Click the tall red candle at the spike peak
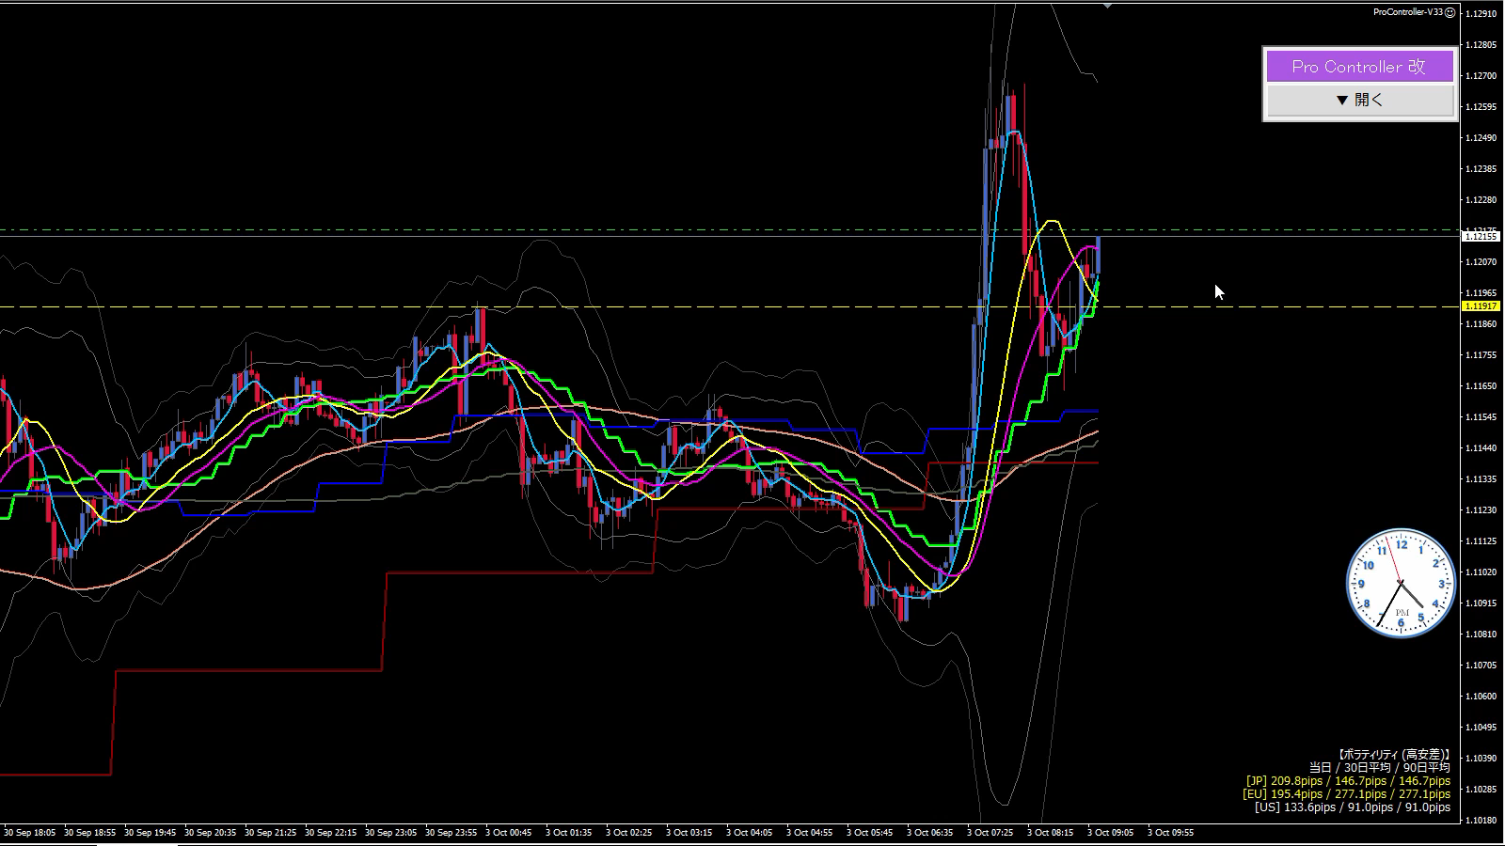This screenshot has height=846, width=1505. pyautogui.click(x=1023, y=197)
